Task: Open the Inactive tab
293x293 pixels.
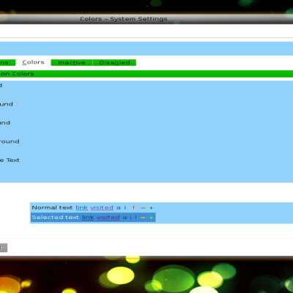Action: point(72,63)
